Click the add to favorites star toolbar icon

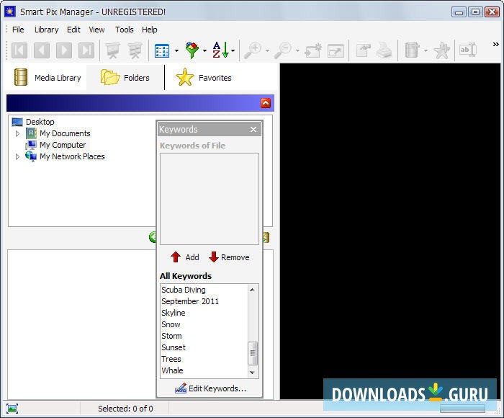(x=441, y=50)
